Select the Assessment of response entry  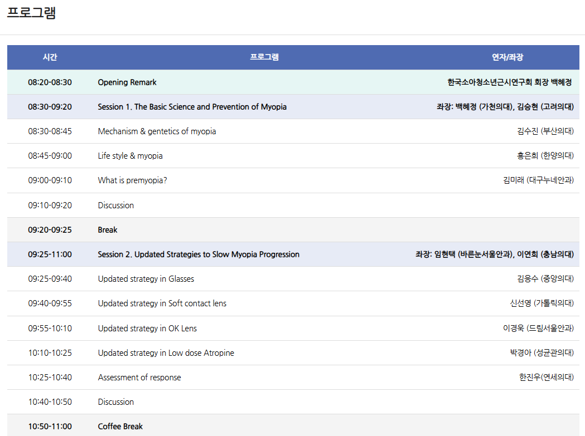tap(139, 378)
